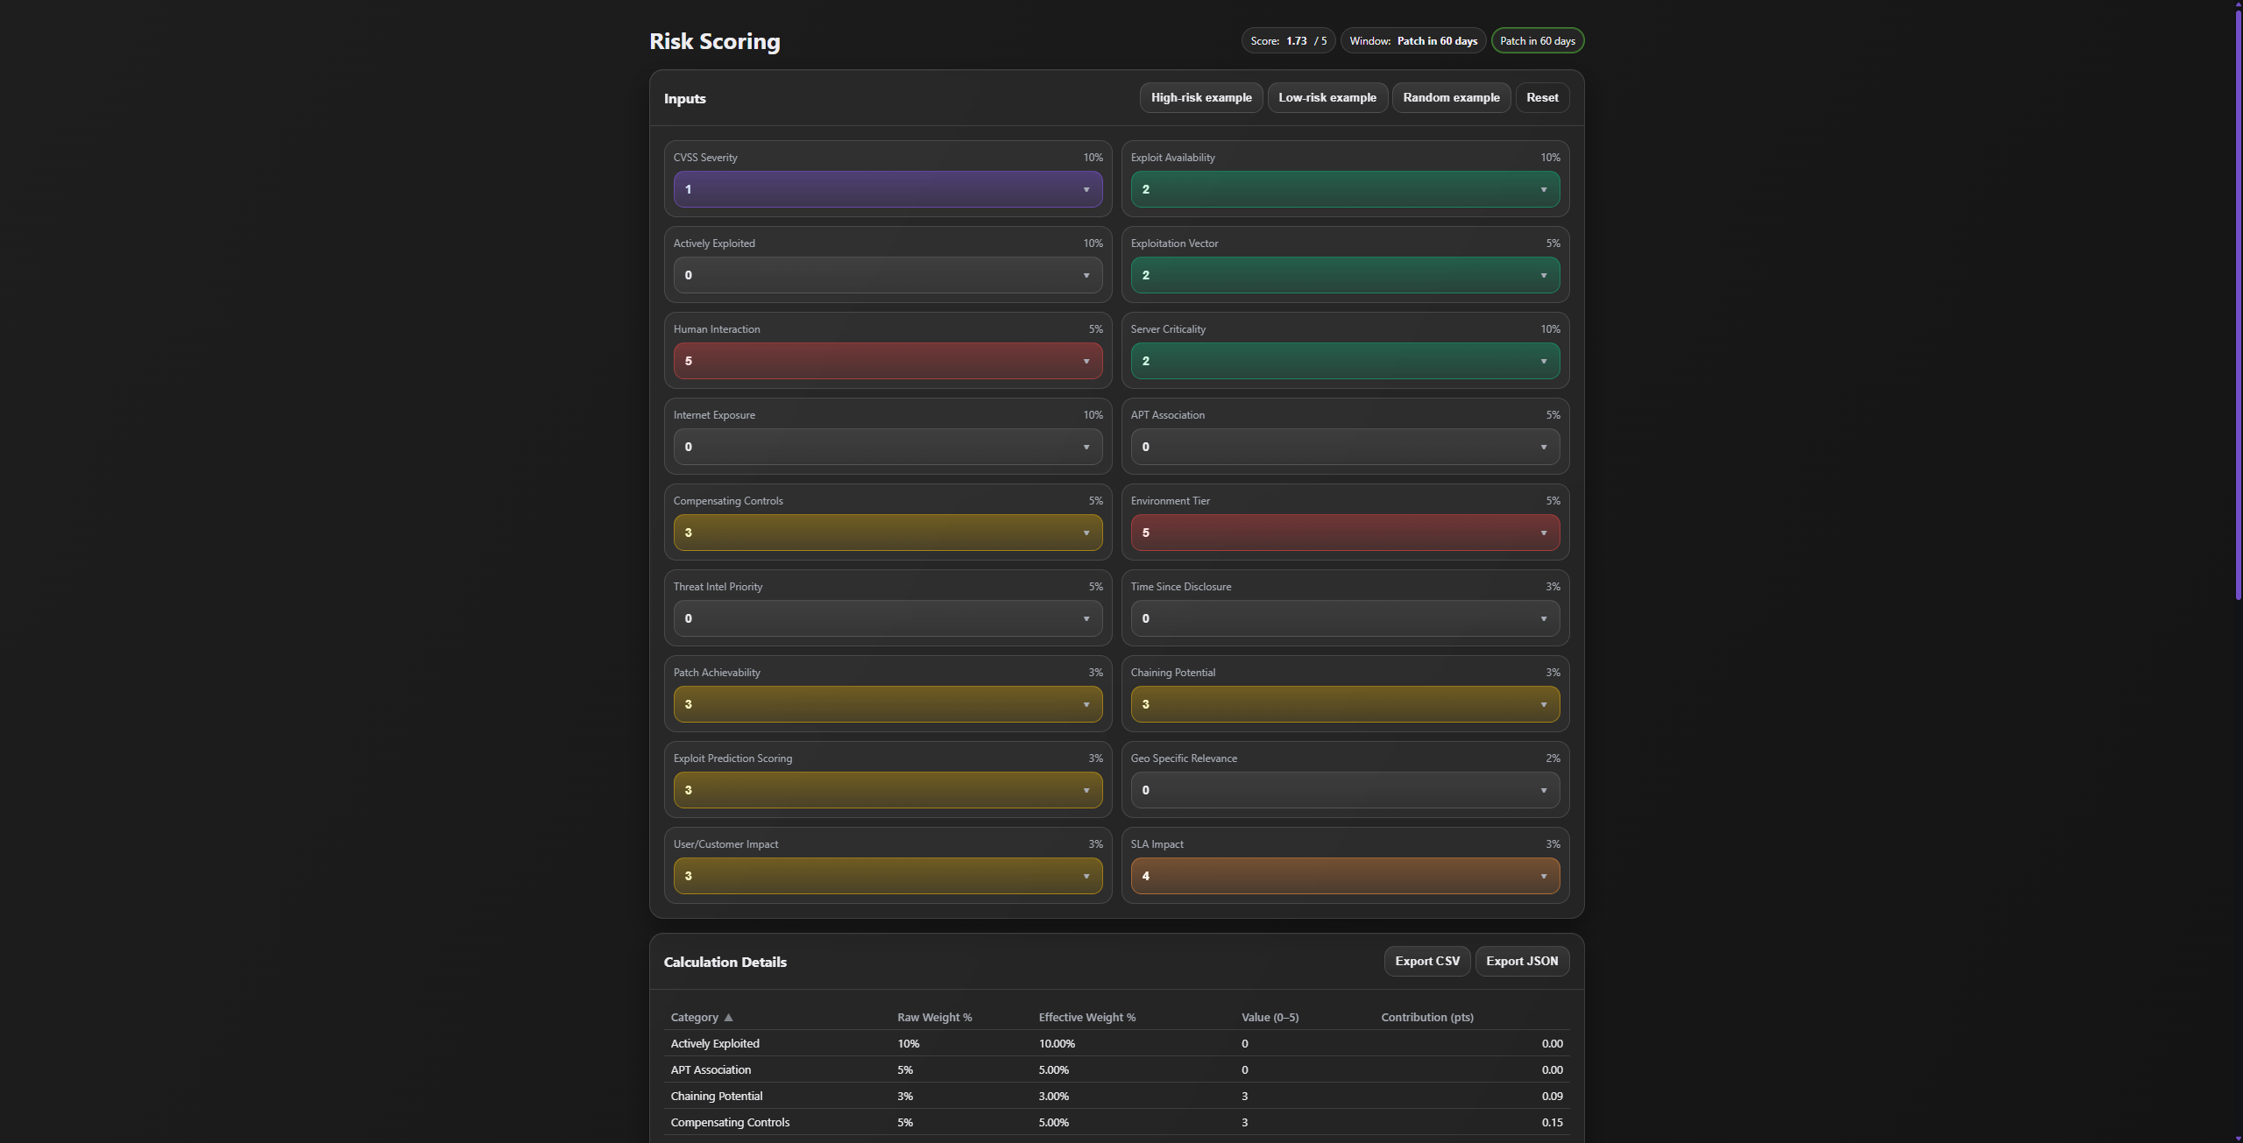Viewport: 2243px width, 1143px height.
Task: Expand the Actively Exploited selector
Action: 887,275
